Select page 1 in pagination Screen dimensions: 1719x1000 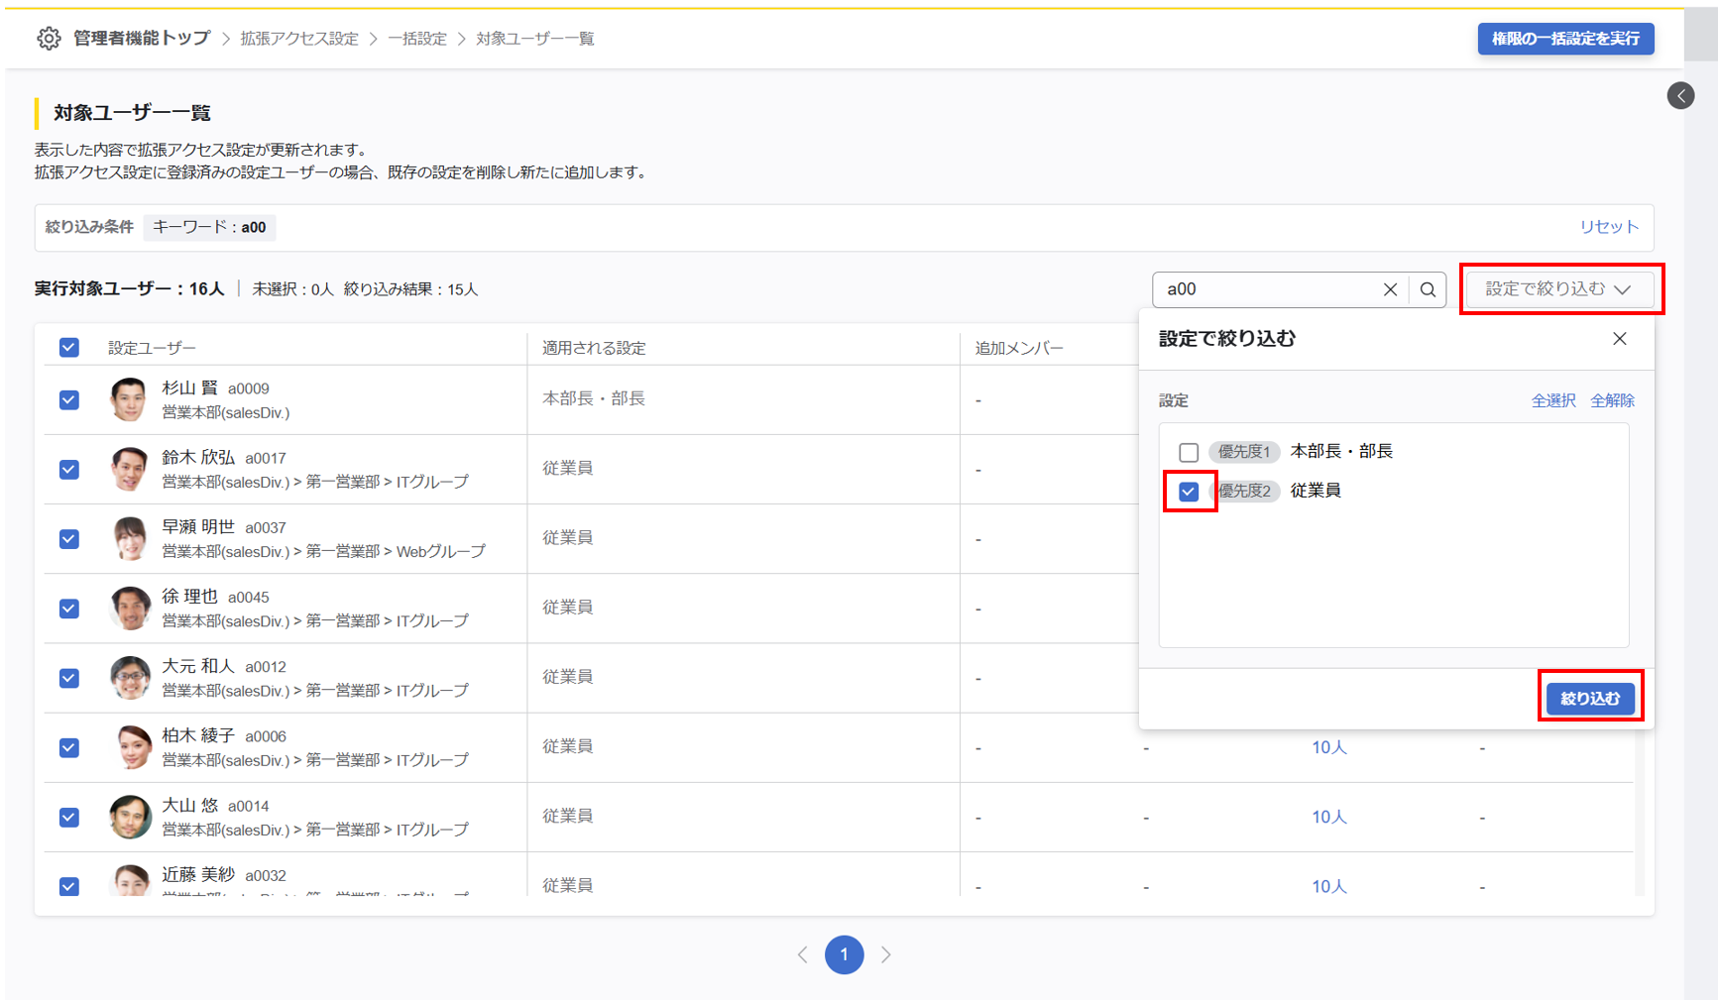[x=844, y=954]
